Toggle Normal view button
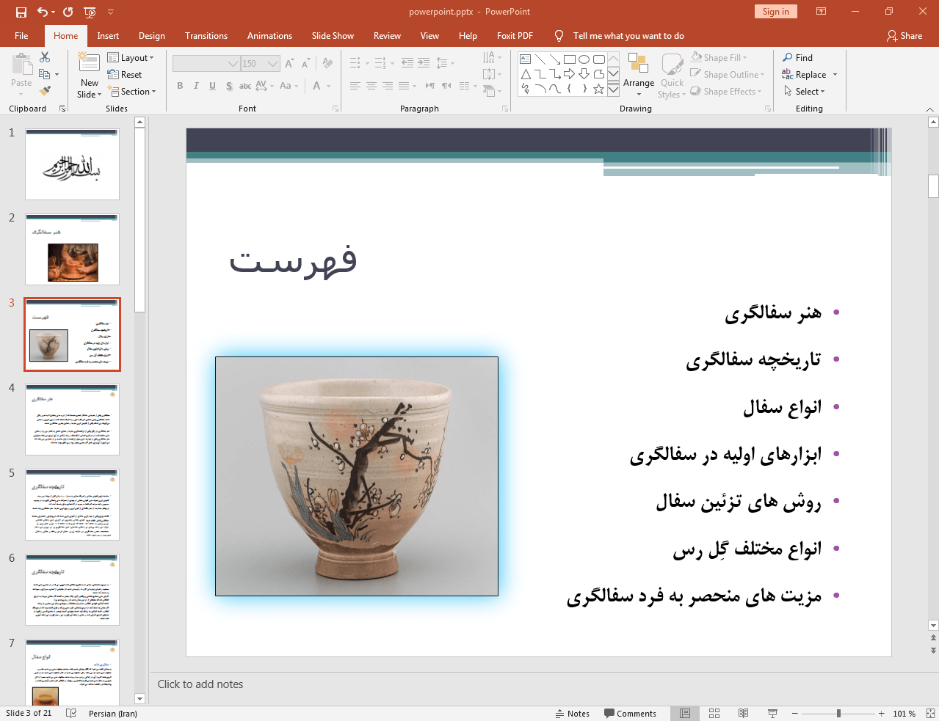939x721 pixels. click(685, 713)
